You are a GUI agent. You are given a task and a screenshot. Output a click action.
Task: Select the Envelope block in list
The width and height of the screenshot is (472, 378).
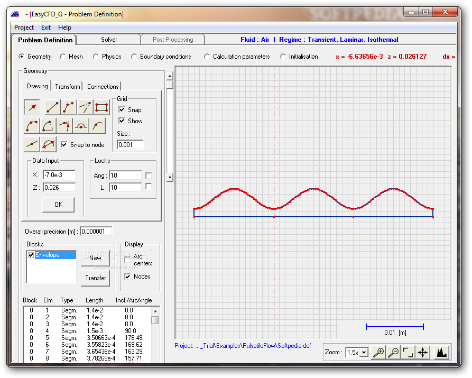tap(55, 255)
